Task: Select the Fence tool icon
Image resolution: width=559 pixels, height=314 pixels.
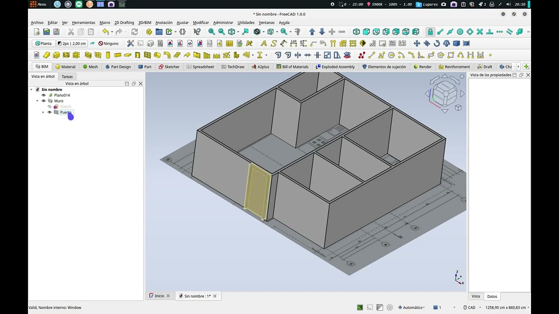Action: pos(216,55)
